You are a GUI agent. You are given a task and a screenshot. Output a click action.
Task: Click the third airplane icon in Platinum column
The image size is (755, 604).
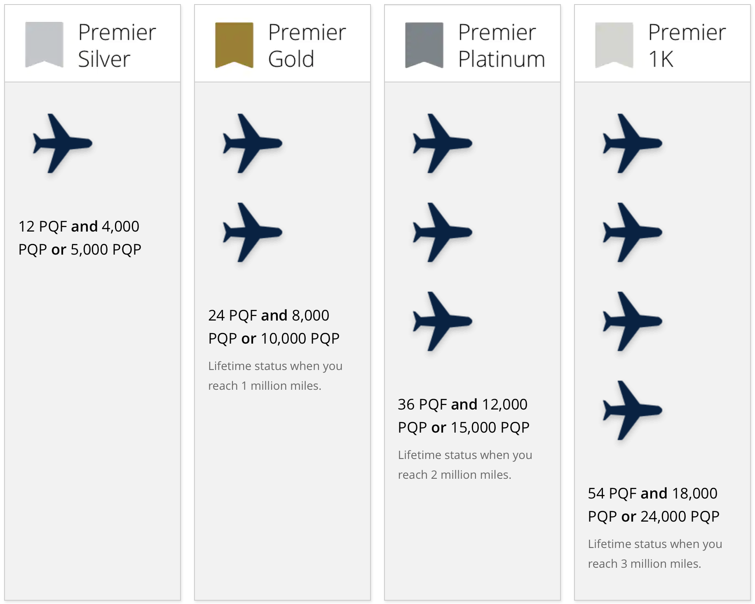443,321
